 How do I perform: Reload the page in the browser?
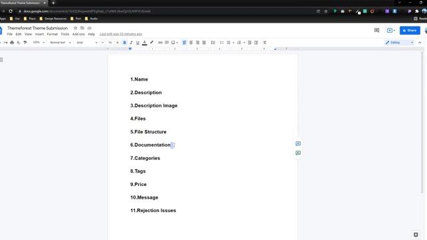(11, 11)
